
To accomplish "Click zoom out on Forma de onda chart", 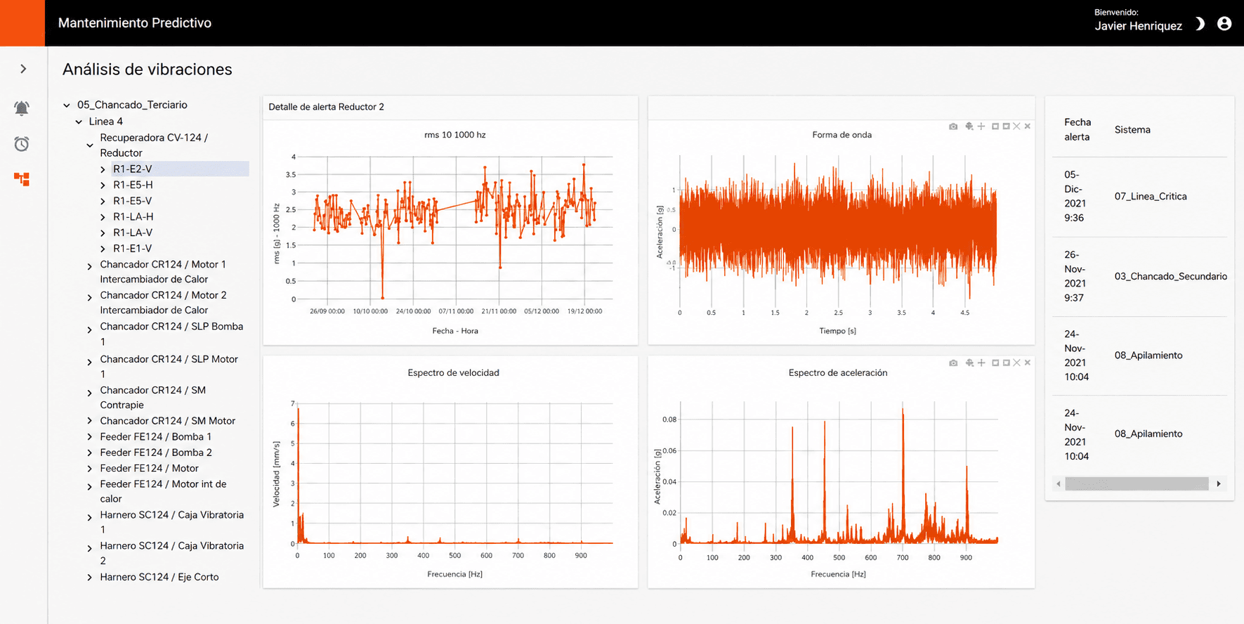I will 1007,126.
